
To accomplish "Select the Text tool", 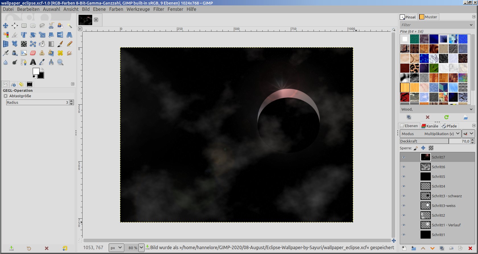I will tap(33, 62).
